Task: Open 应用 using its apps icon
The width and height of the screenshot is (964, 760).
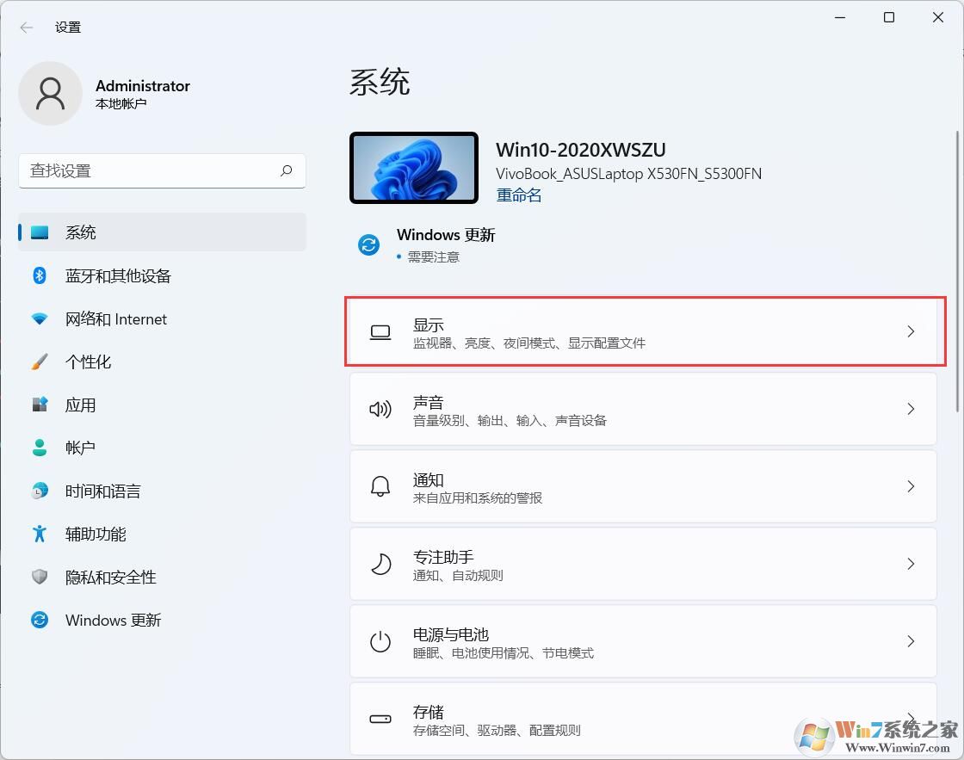Action: tap(40, 405)
